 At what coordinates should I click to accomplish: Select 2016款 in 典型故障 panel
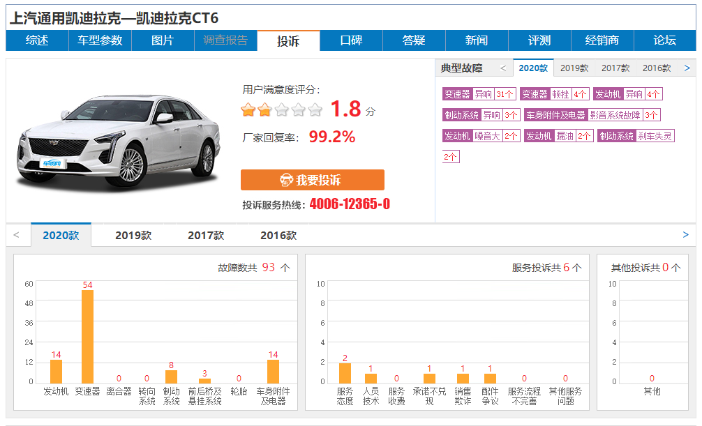[x=657, y=68]
